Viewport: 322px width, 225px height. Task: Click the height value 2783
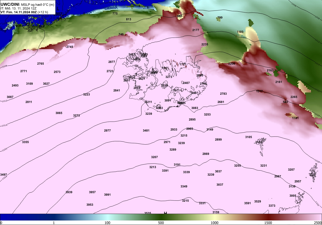pyautogui.click(x=223, y=94)
